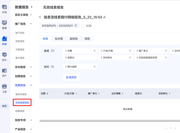Open the 工具 toolbox icon
This screenshot has width=180, height=133.
point(4,87)
